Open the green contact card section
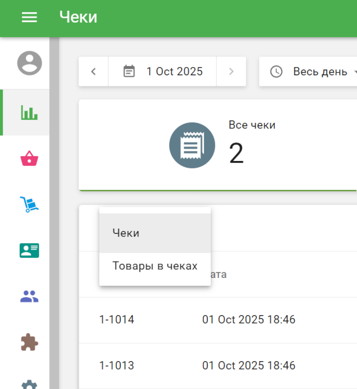357x389 pixels. [29, 250]
